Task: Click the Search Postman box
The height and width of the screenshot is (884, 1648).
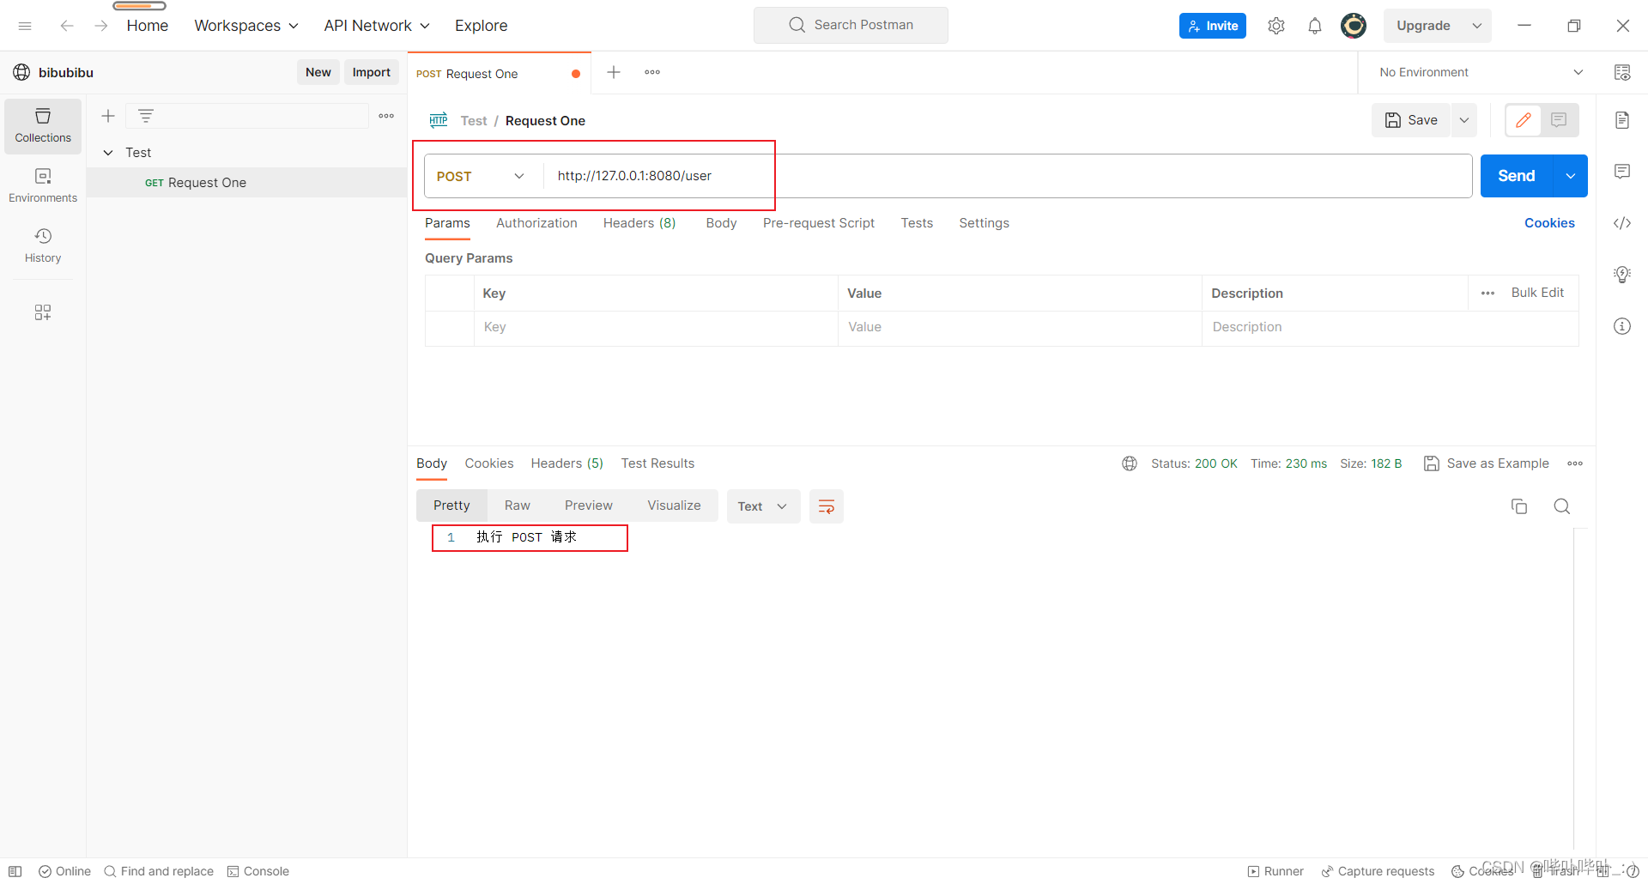Action: coord(851,25)
